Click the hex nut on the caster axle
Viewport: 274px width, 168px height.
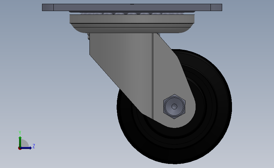174,107
